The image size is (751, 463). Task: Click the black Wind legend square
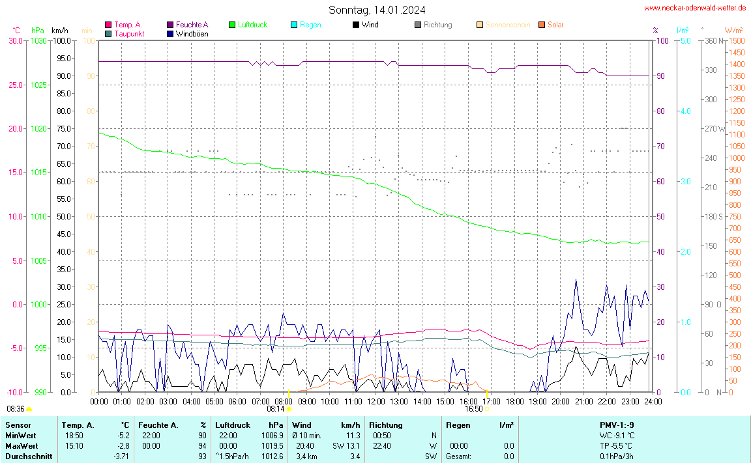(356, 25)
